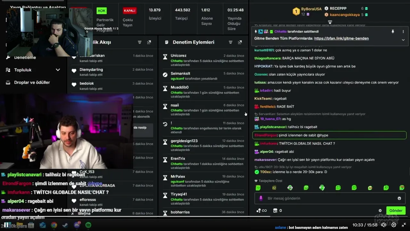Screen dimensions: 410x231
Task: Click chat username thiagoaltancara
Action: [x=268, y=58]
